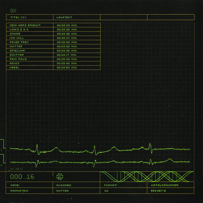
Task: Click the lower ECG heartbeat trace
Action: [100, 162]
